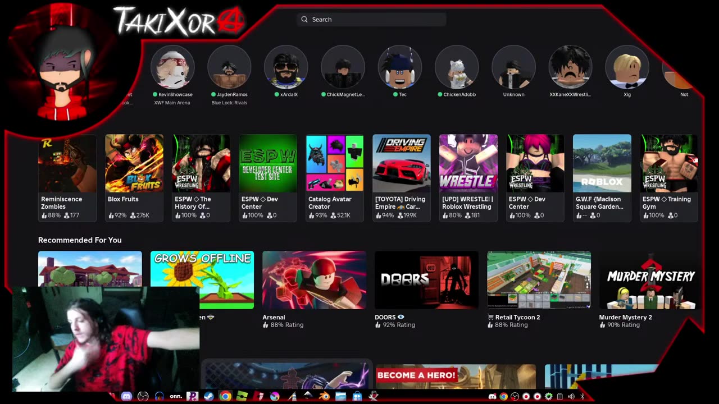The height and width of the screenshot is (404, 719).
Task: Click thumbs-up icon beside DOORS 92% Rating
Action: [x=378, y=325]
